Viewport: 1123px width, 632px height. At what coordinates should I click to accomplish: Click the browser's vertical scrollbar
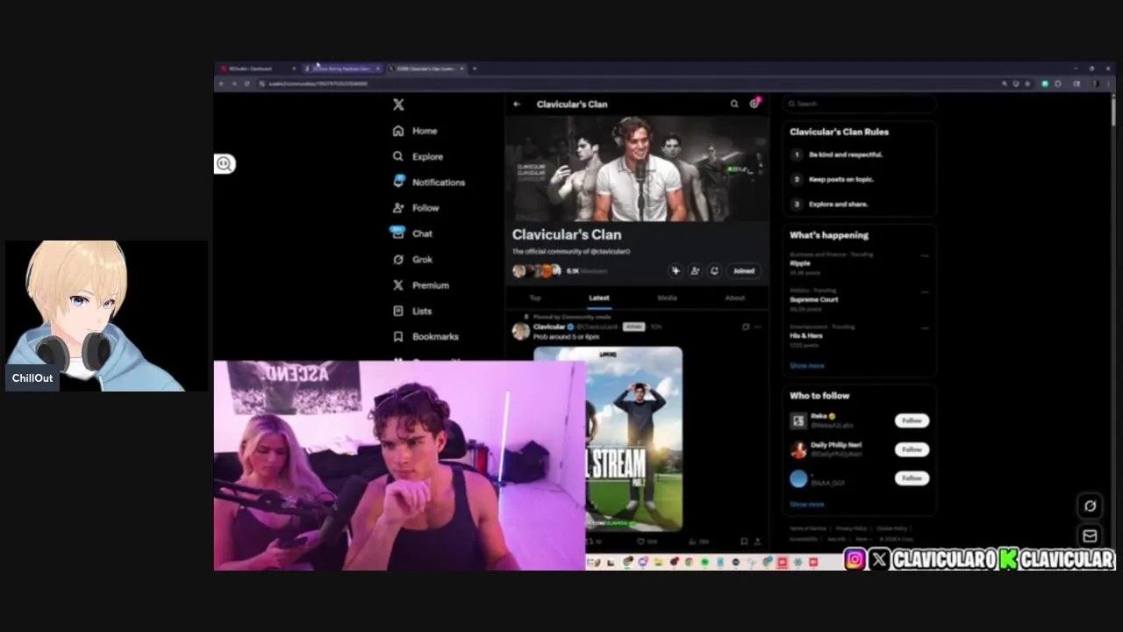pos(1113,114)
